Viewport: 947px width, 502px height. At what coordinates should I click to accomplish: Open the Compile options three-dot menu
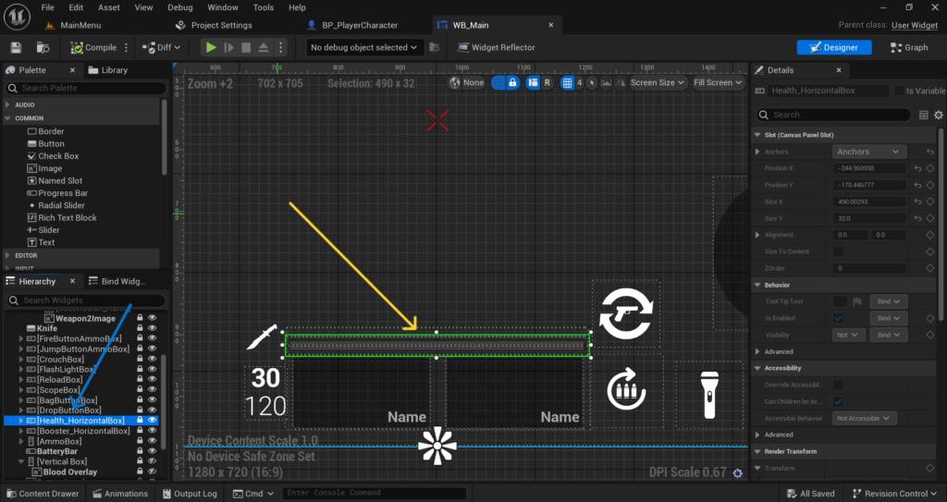coord(126,48)
